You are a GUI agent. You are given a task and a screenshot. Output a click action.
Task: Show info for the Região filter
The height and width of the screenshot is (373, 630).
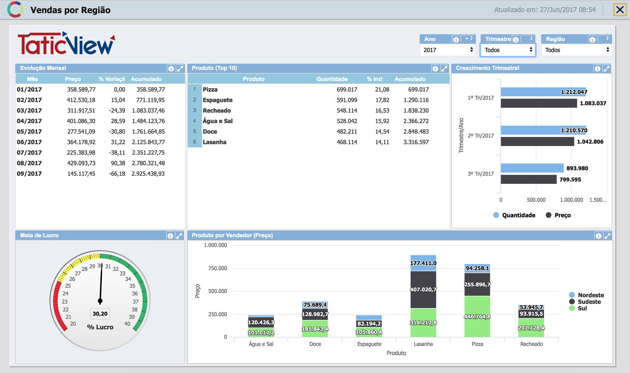point(592,39)
